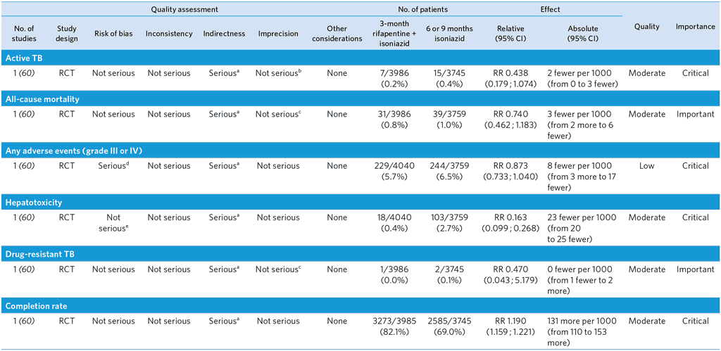
Task: Click the 3273/3985 completion rate patient count
Action: point(396,321)
